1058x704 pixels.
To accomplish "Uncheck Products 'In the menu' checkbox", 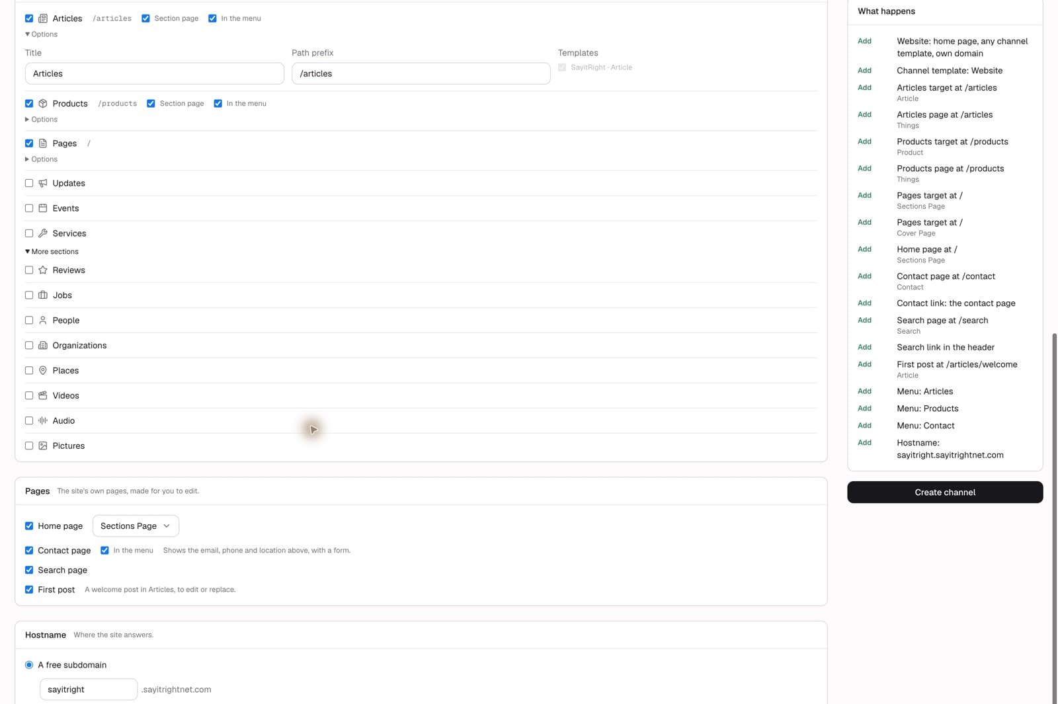I will 218,104.
